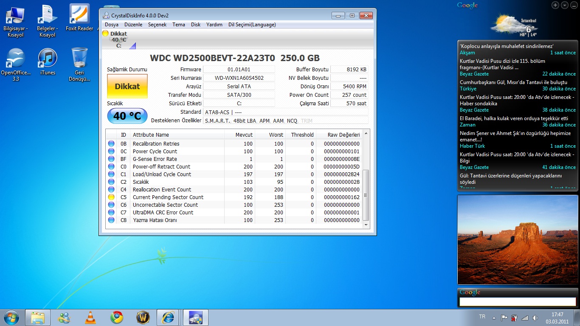Image resolution: width=580 pixels, height=326 pixels.
Task: Click the volume speaker tray icon
Action: 535,318
